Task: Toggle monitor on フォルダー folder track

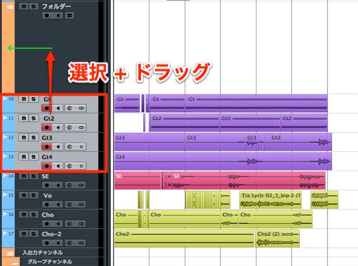Action: pyautogui.click(x=58, y=16)
